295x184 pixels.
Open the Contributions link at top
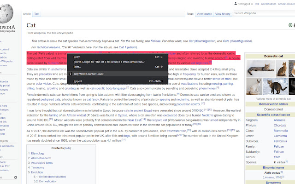pos(268,4)
